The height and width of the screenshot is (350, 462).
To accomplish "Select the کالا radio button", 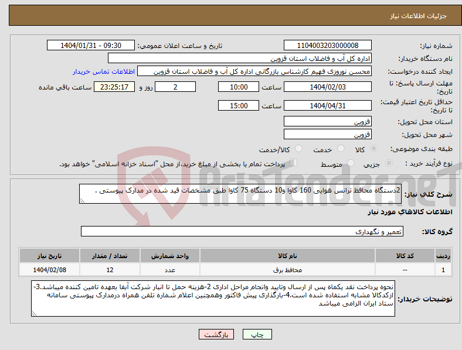I will [373, 149].
